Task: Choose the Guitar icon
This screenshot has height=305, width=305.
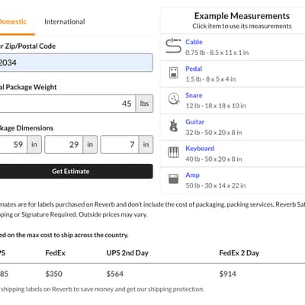Action: pyautogui.click(x=174, y=126)
